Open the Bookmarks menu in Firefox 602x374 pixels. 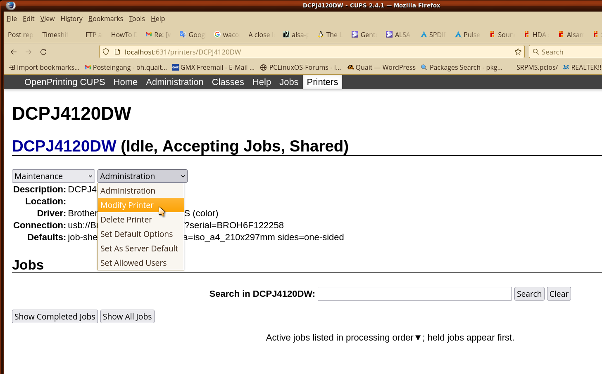tap(105, 19)
